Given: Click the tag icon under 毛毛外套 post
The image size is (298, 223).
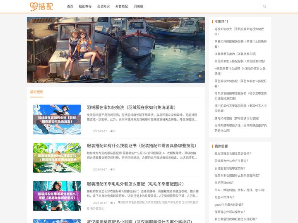Looking at the screenshot, I should click(x=119, y=202).
